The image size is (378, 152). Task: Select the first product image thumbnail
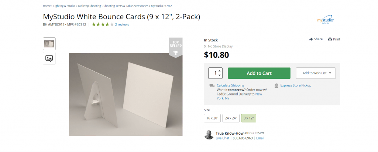pyautogui.click(x=49, y=44)
